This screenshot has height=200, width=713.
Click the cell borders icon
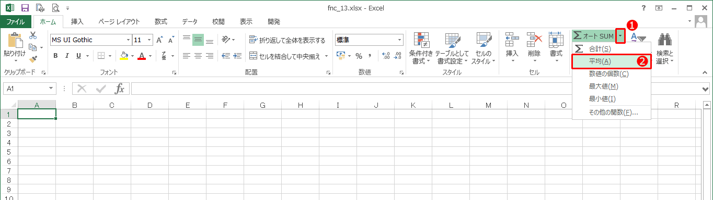[101, 56]
